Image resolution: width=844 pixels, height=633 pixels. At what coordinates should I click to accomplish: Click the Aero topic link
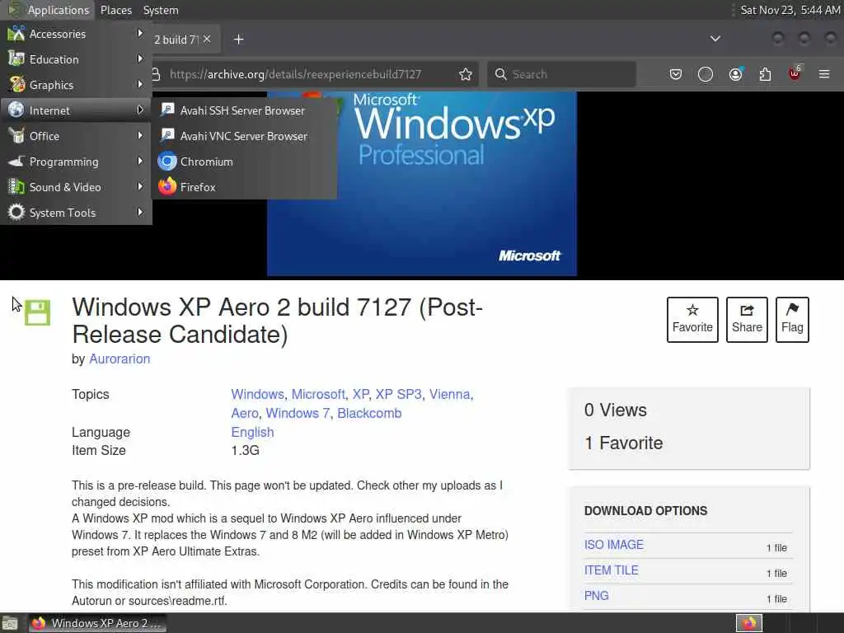(x=245, y=414)
